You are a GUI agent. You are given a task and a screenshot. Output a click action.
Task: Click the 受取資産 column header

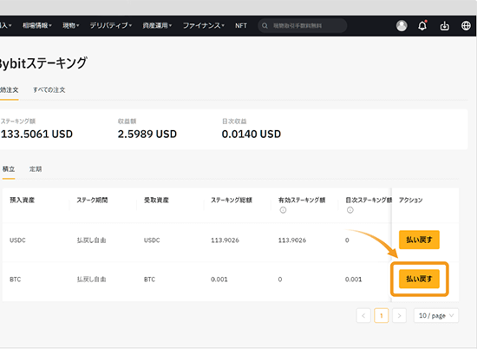156,200
